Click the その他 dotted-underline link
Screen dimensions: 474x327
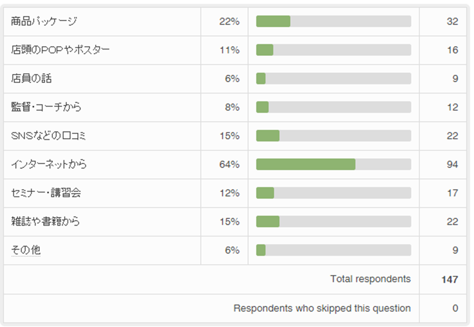point(25,250)
